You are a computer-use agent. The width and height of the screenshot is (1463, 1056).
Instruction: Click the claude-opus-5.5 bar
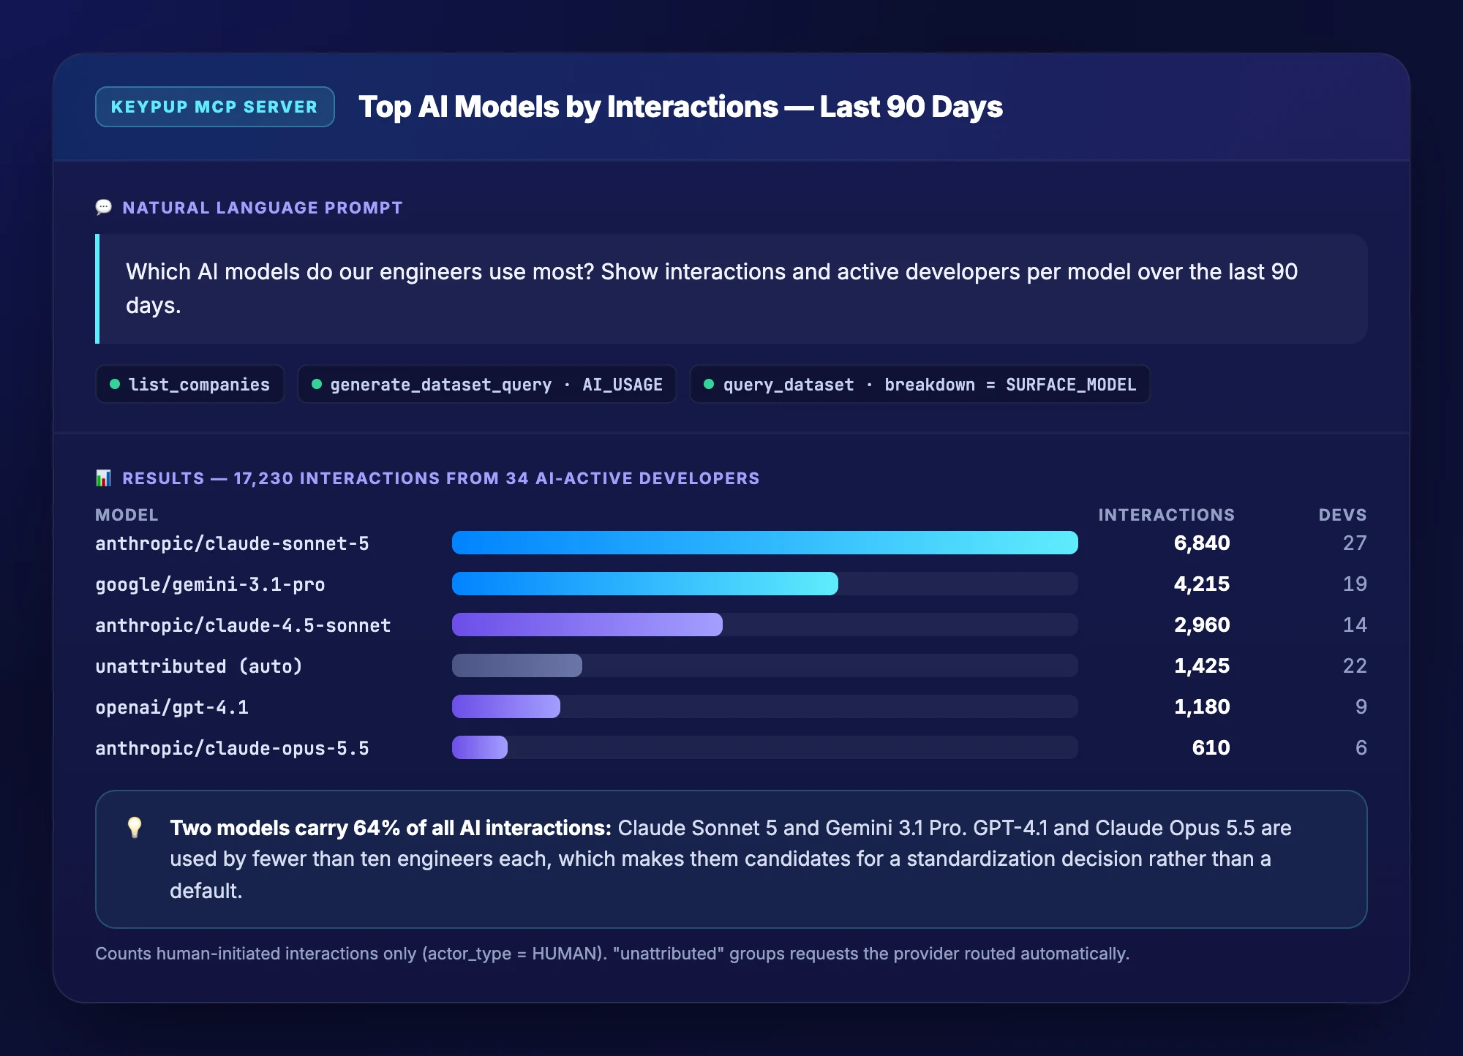point(480,747)
